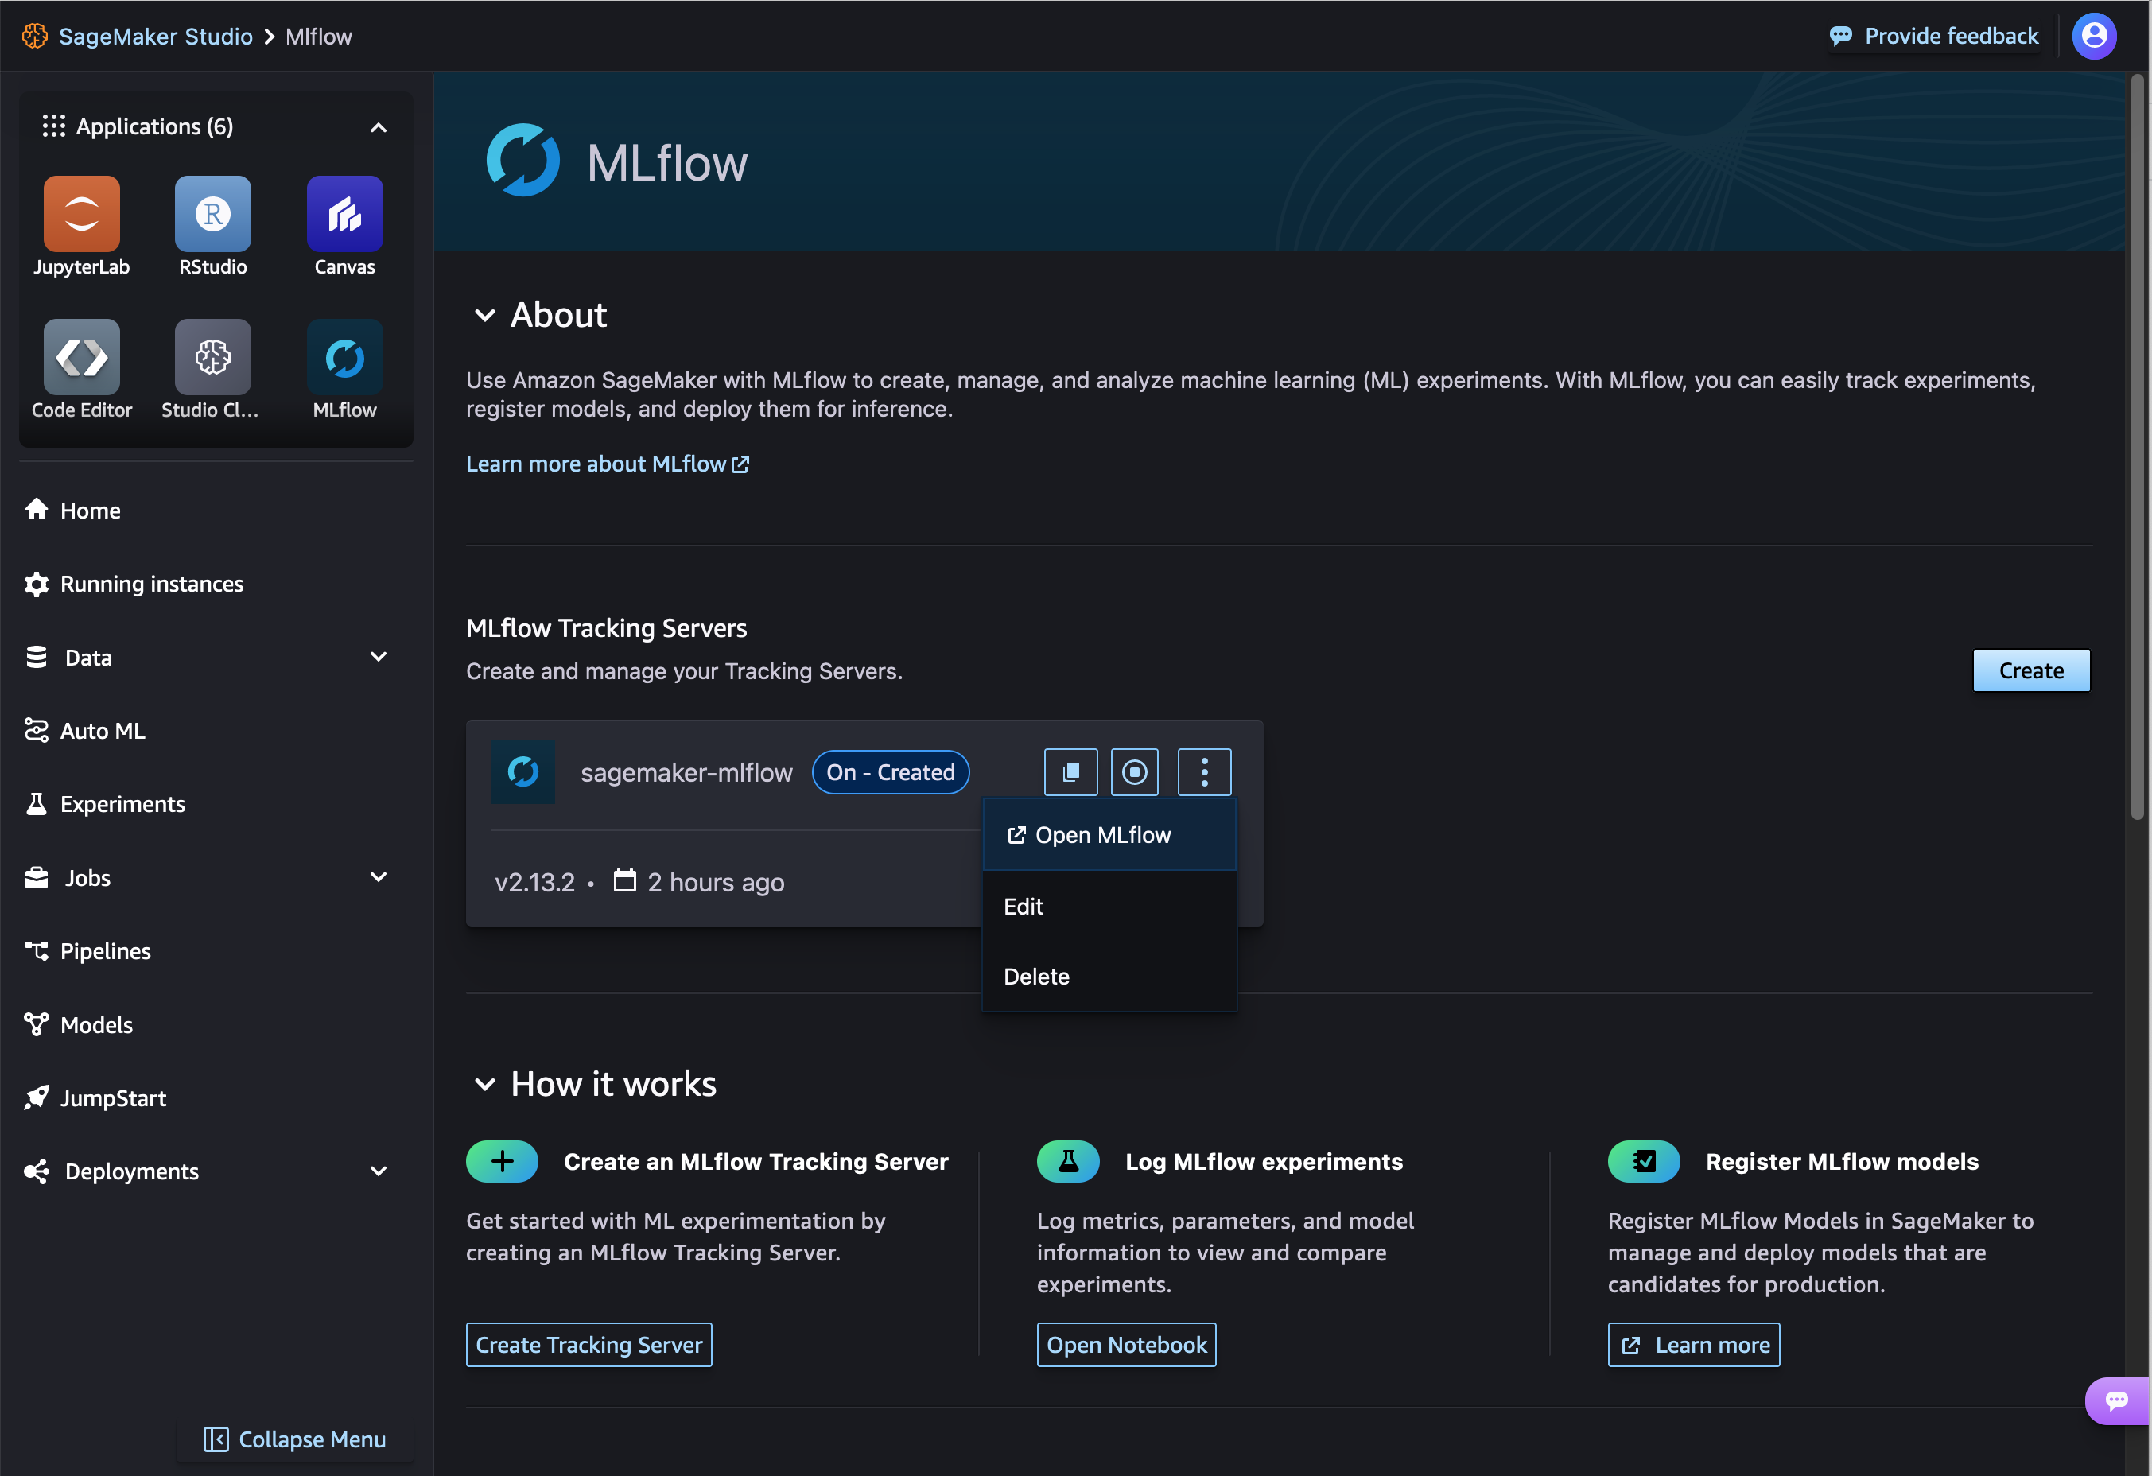Click the copy tracking server URL icon
This screenshot has height=1476, width=2152.
(1070, 770)
